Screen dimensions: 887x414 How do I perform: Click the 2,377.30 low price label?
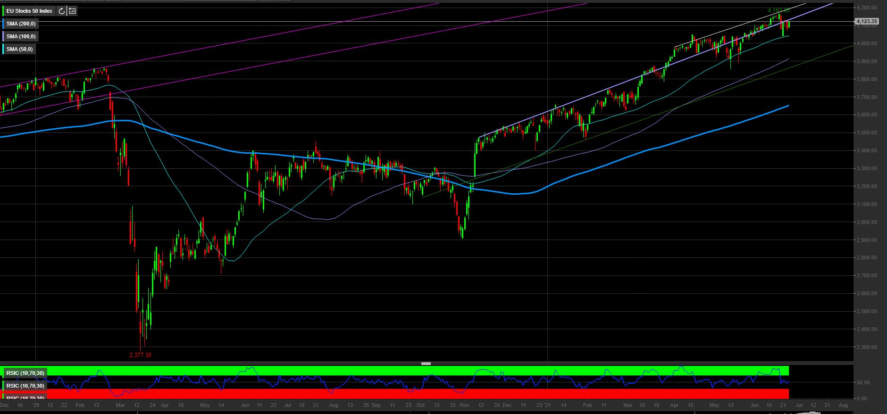[x=140, y=355]
